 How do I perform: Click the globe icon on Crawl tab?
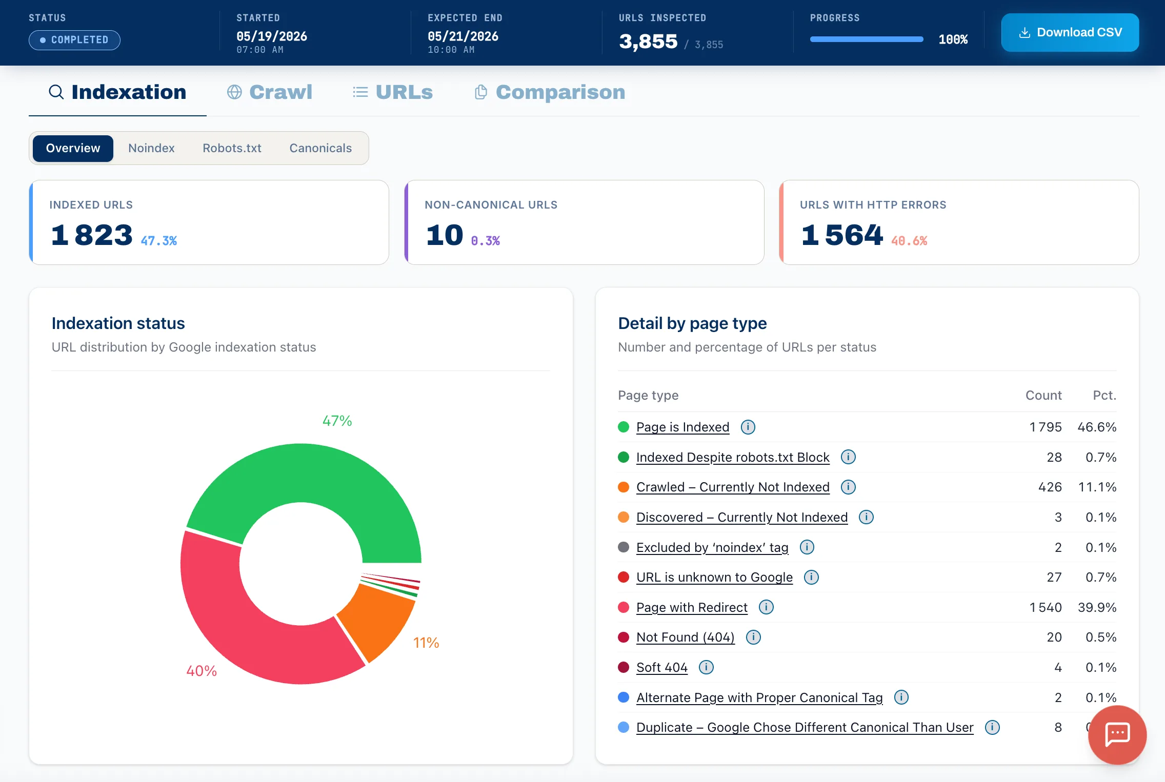click(x=234, y=92)
